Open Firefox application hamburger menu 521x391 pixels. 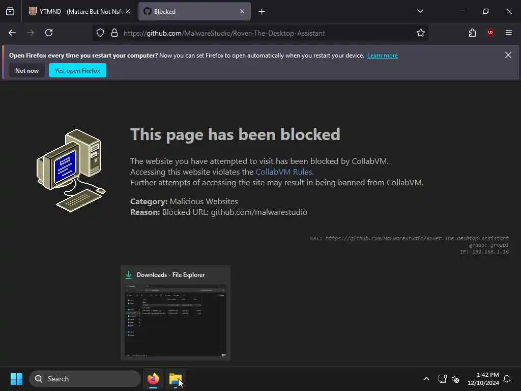point(509,33)
